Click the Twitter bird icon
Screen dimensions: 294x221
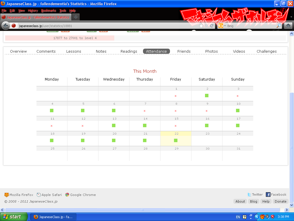tap(249, 195)
